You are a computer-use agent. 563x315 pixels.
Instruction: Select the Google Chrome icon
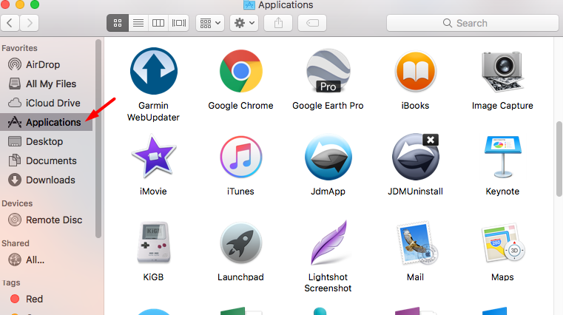click(x=241, y=71)
